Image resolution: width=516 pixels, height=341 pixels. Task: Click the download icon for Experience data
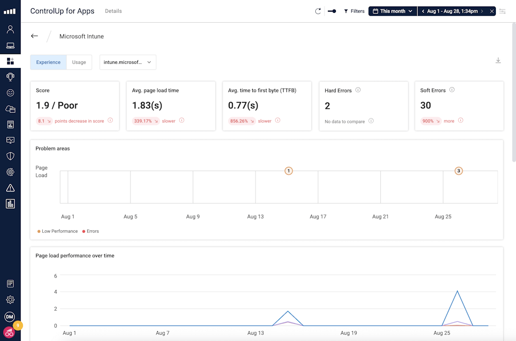coord(498,61)
